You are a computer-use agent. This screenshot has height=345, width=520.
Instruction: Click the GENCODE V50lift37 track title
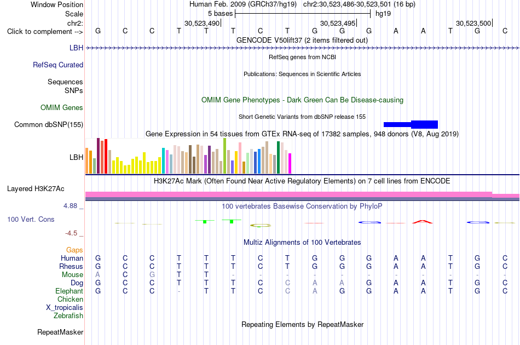302,40
